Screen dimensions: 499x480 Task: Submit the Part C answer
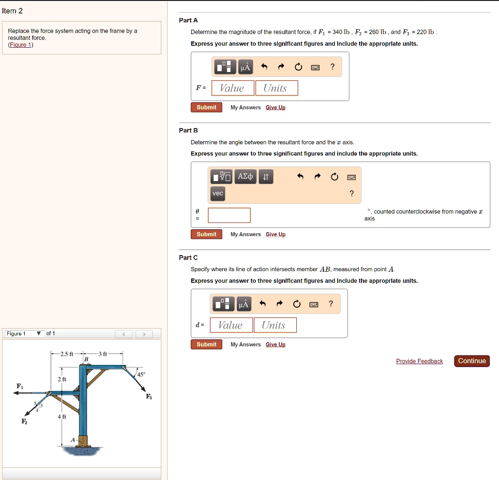point(207,344)
